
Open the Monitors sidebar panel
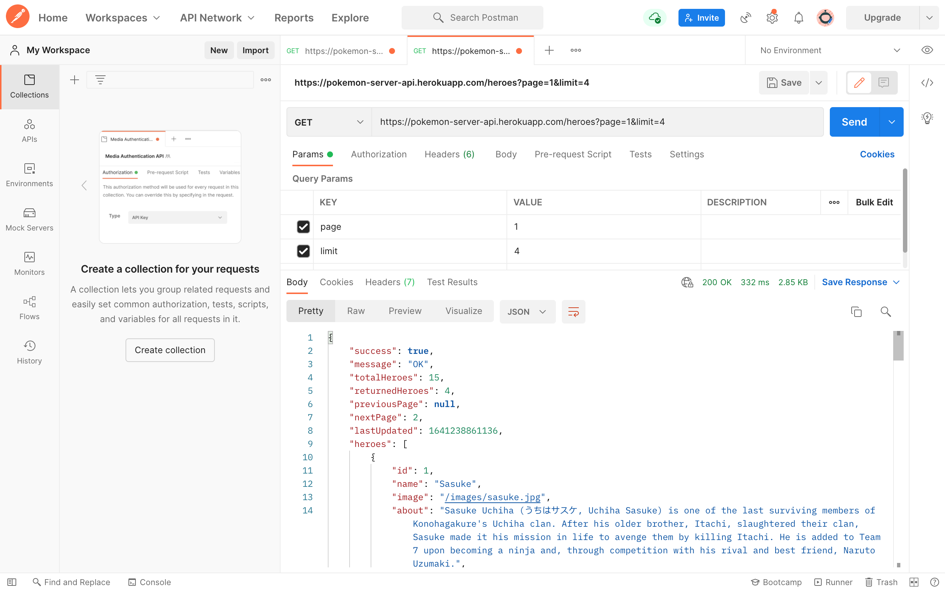pyautogui.click(x=30, y=264)
